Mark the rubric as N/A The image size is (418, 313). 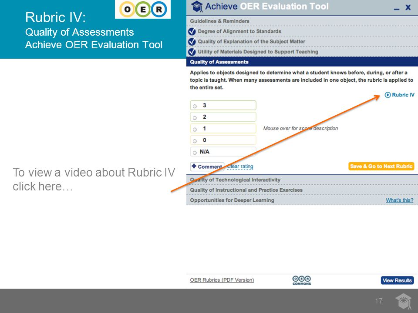195,153
